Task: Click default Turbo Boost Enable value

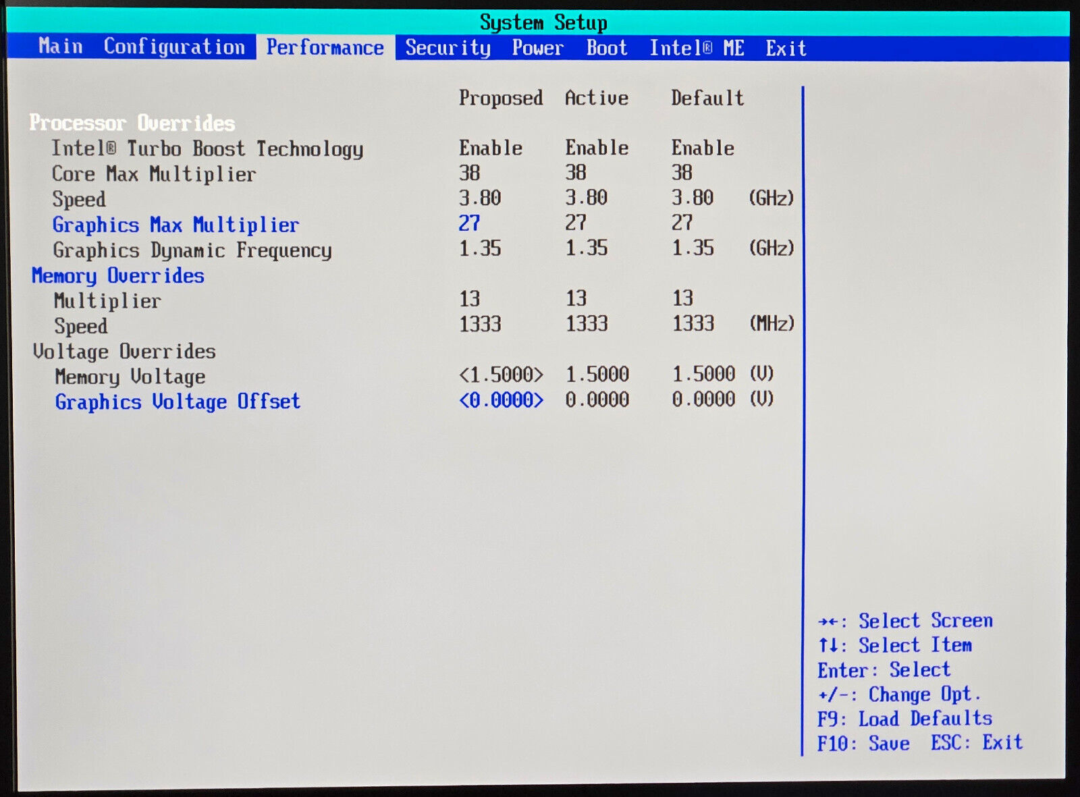Action: coord(703,148)
